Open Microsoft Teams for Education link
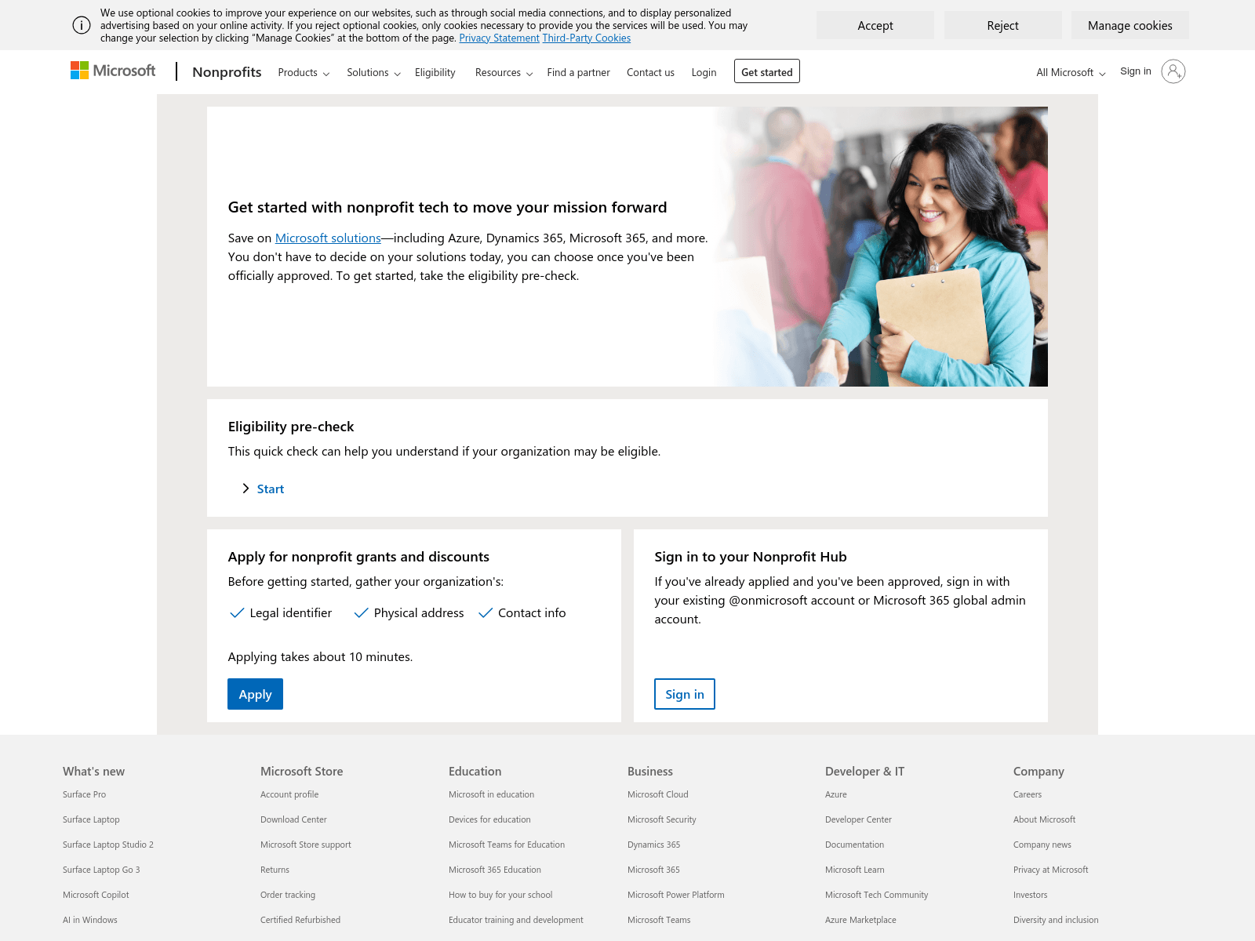The height and width of the screenshot is (941, 1255). pyautogui.click(x=507, y=845)
